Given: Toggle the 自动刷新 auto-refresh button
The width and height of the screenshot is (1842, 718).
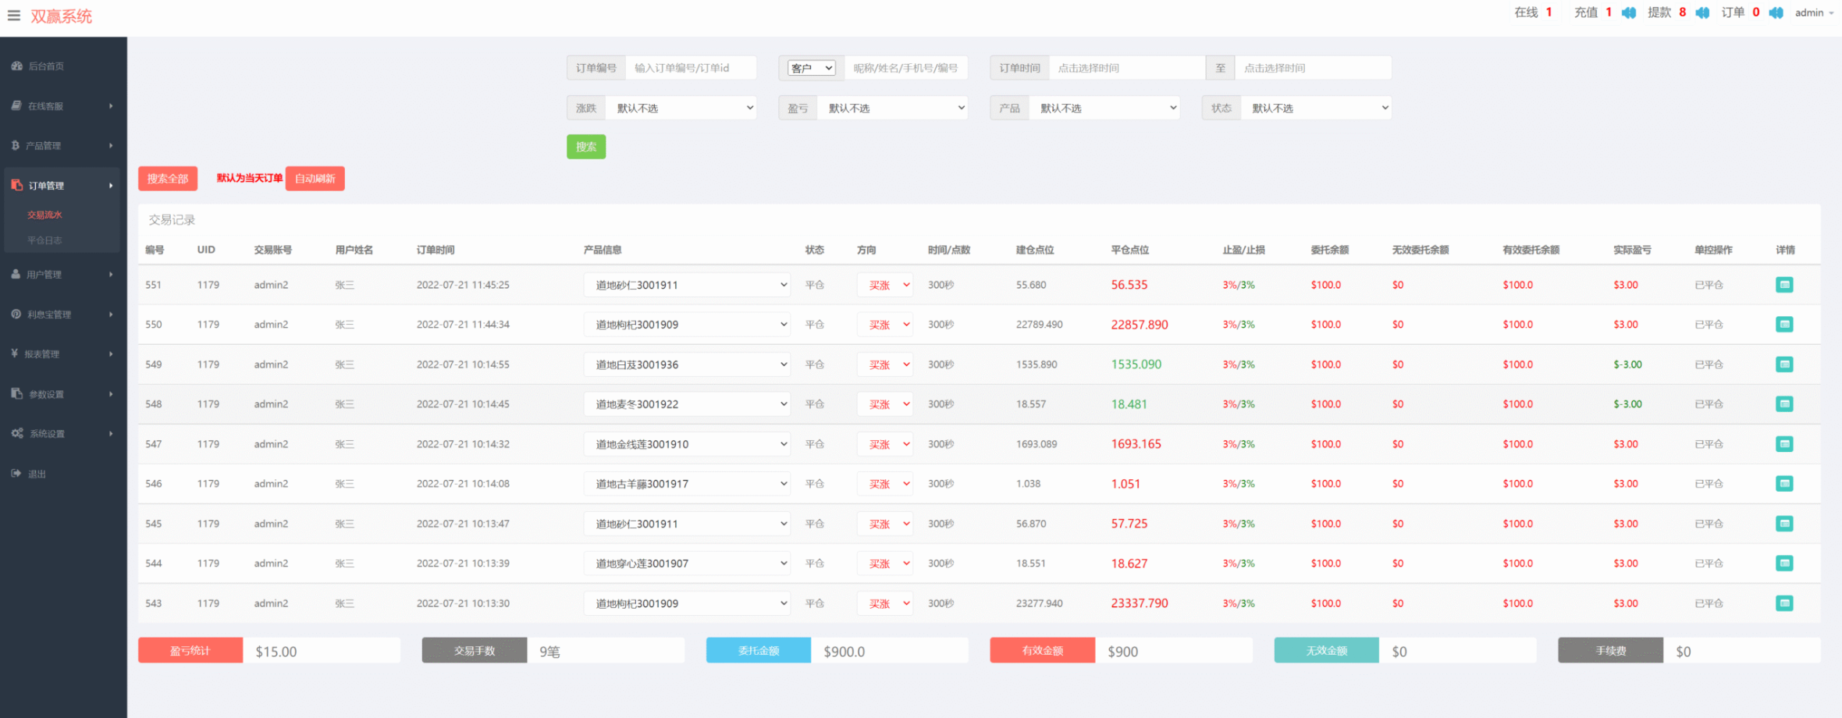Looking at the screenshot, I should pyautogui.click(x=315, y=179).
